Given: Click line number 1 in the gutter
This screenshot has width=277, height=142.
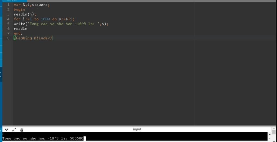Looking at the screenshot, I should pyautogui.click(x=8, y=5).
